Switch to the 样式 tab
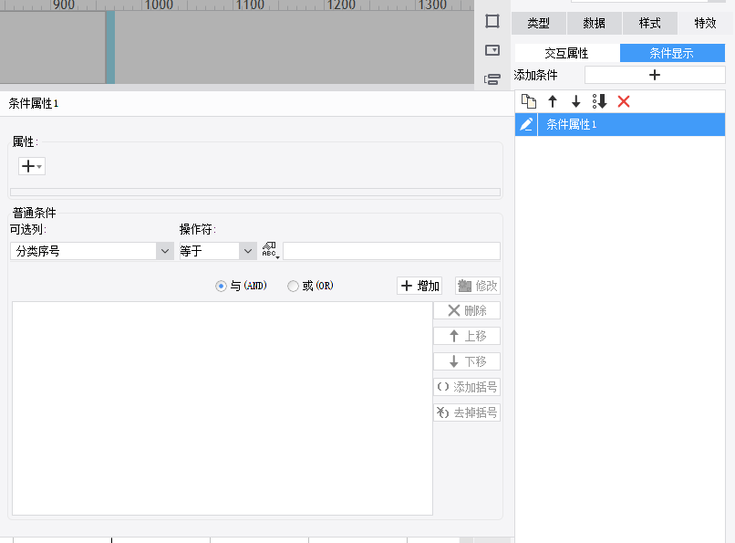This screenshot has height=543, width=735. click(x=649, y=23)
